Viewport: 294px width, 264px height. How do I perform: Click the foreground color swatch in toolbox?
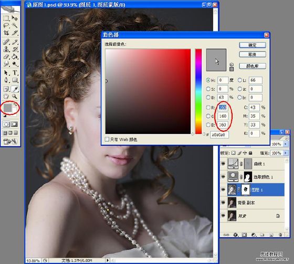pyautogui.click(x=7, y=108)
